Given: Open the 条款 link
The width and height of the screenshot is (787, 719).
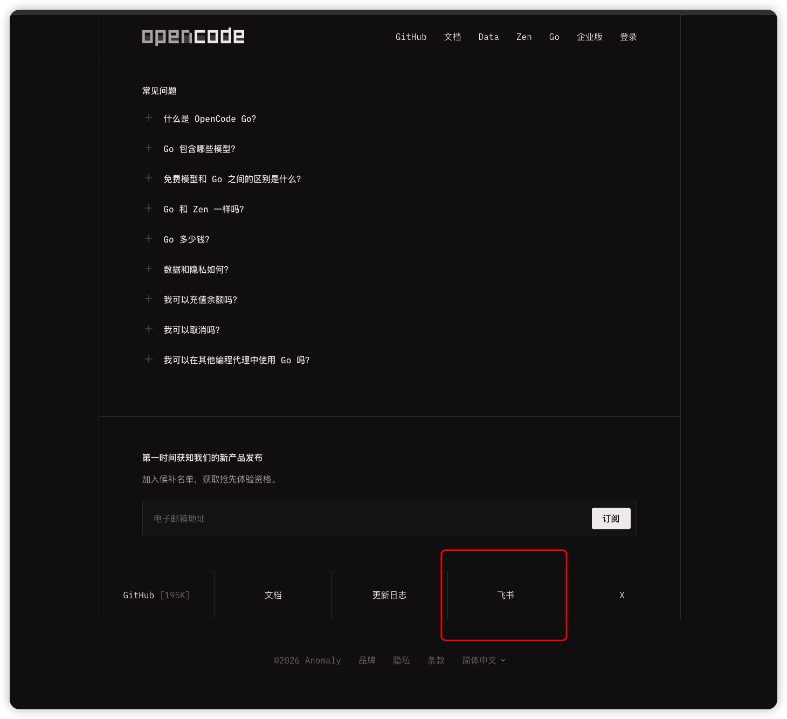Looking at the screenshot, I should pyautogui.click(x=436, y=660).
